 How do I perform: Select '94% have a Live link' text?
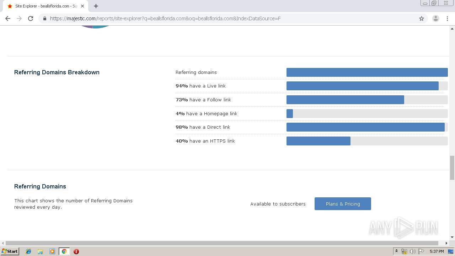[200, 86]
